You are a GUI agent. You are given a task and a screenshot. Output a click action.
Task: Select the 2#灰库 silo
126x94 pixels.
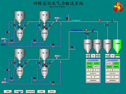coord(108,46)
